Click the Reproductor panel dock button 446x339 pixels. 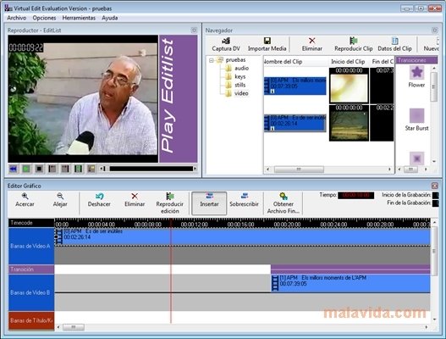(194, 31)
